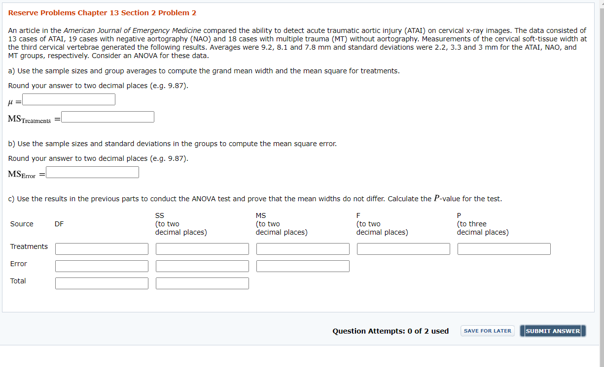
Task: Click the Error row DF input box
Action: [x=102, y=266]
